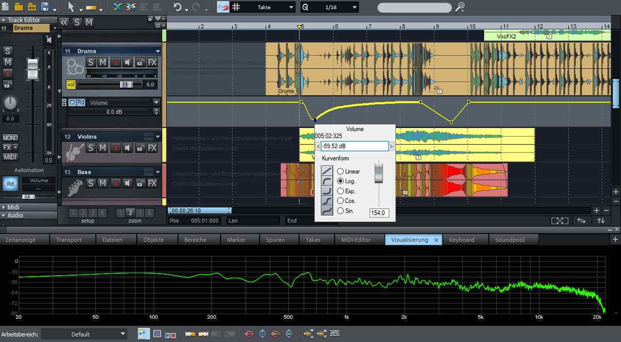Click the -59.52 dB volume value field
The height and width of the screenshot is (342, 621).
coord(355,146)
